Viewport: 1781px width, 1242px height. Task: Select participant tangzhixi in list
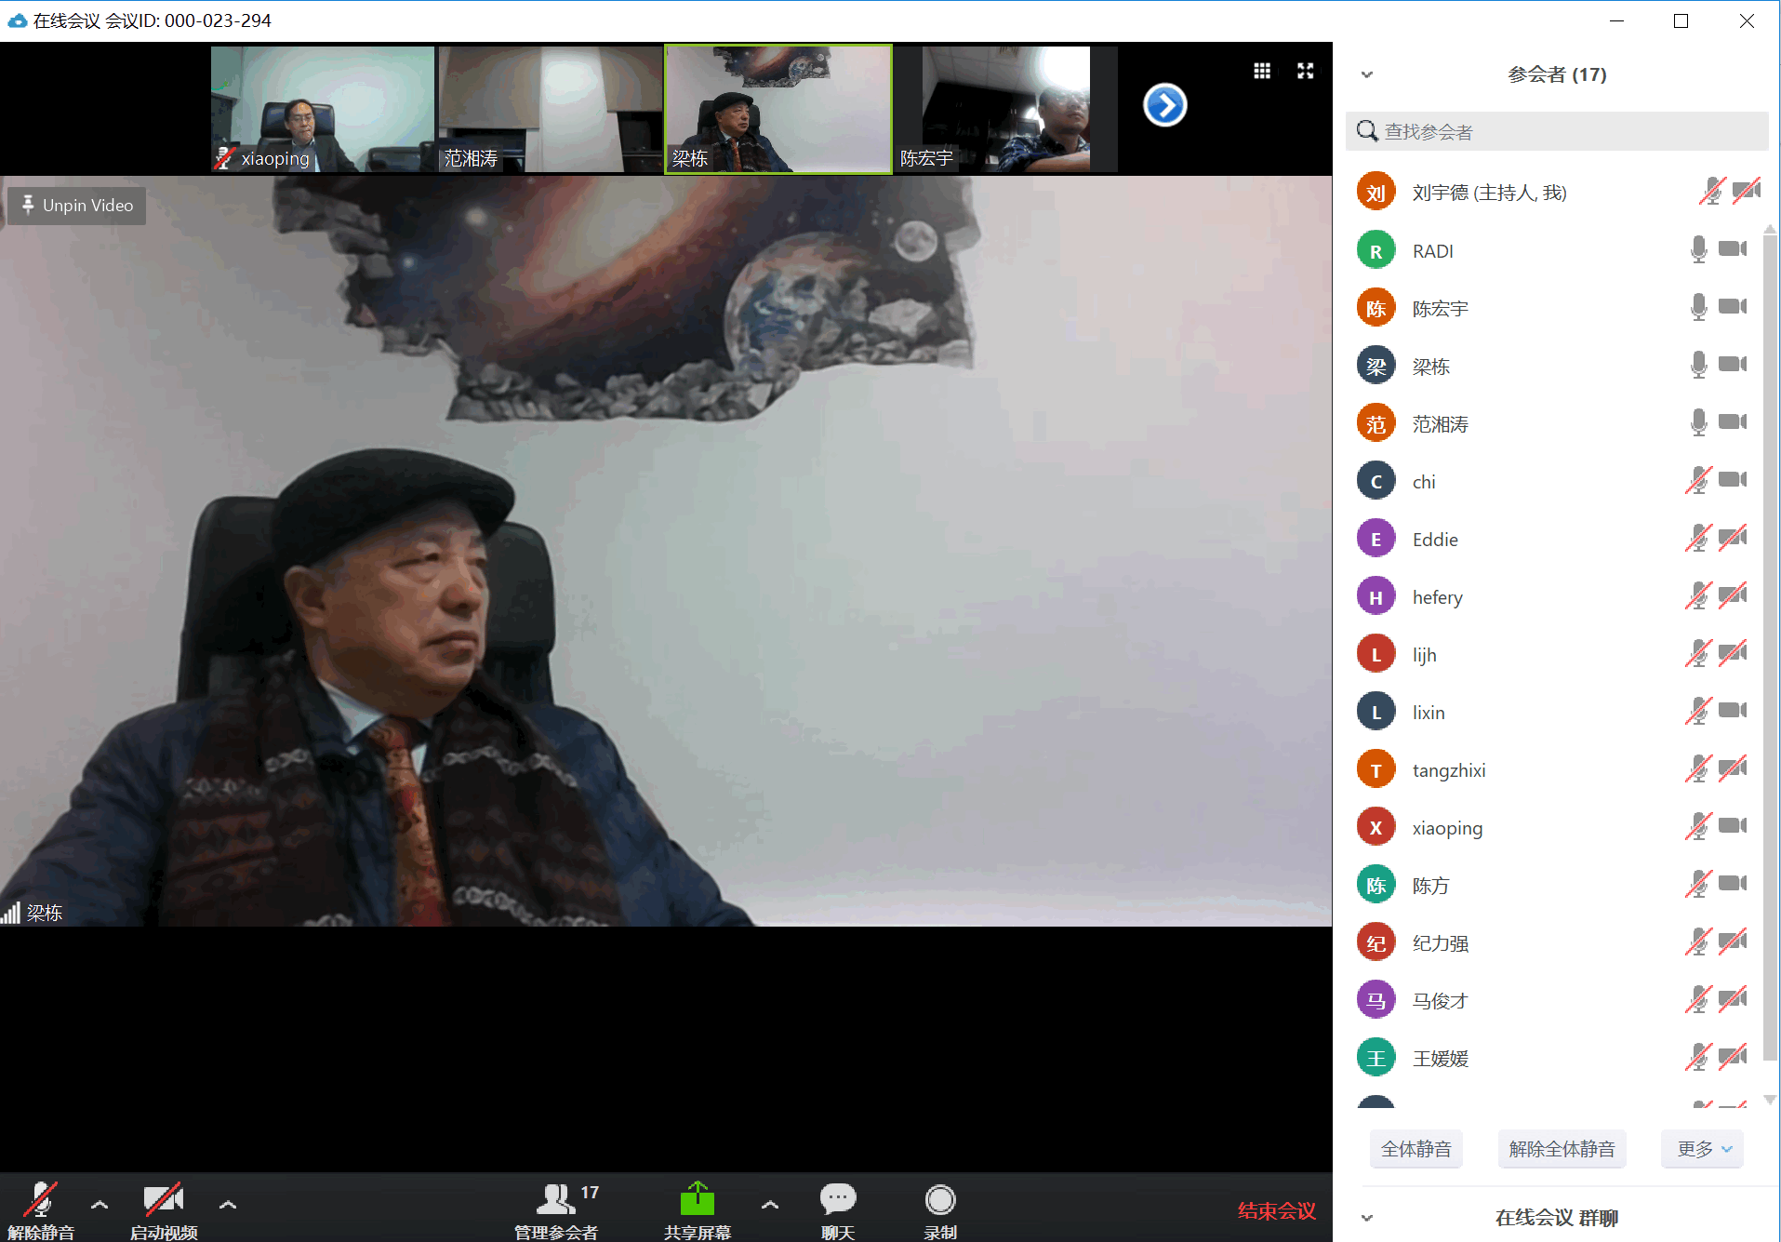1448,770
